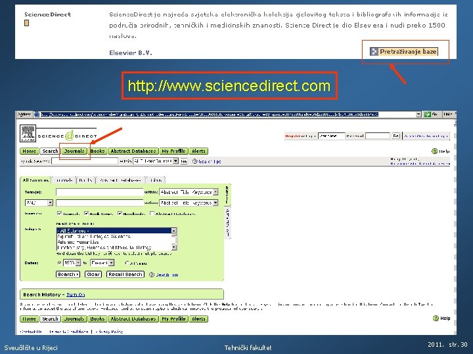This screenshot has width=473, height=354.
Task: Expand the Present end date dropdown
Action: pos(111,263)
